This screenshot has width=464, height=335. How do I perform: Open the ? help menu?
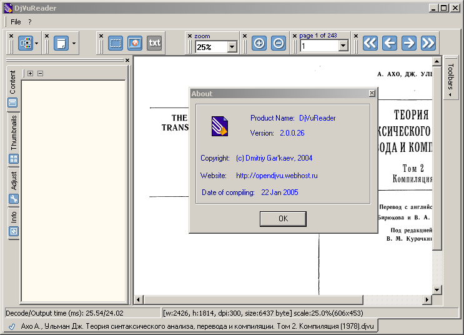pyautogui.click(x=29, y=22)
